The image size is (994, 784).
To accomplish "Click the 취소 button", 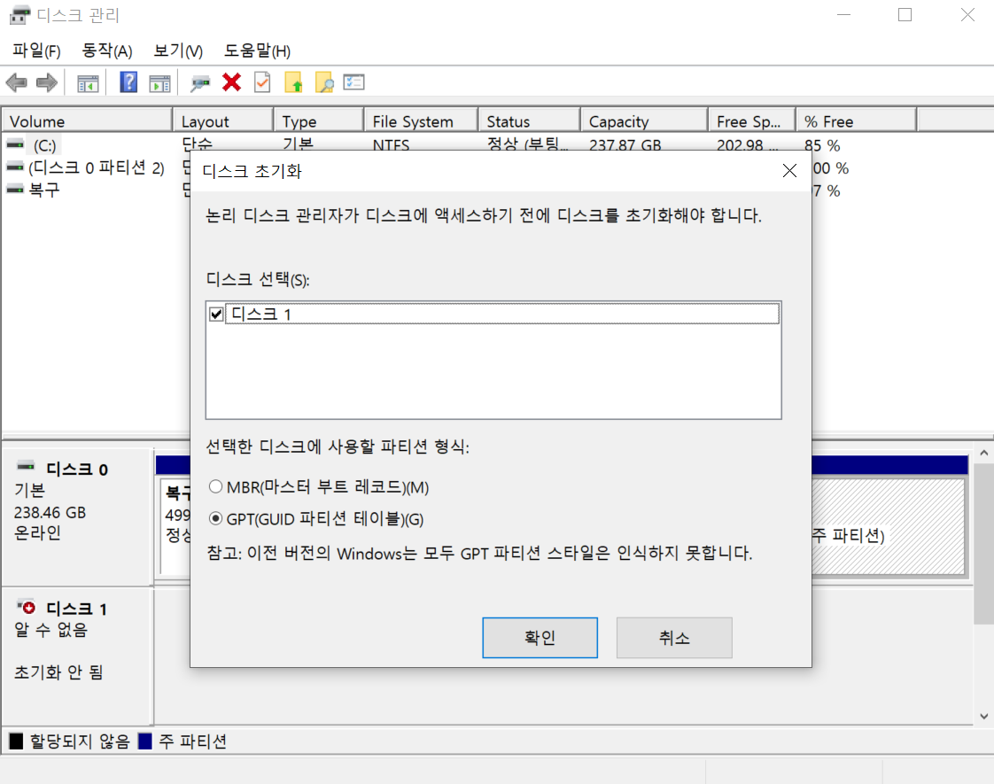I will point(674,638).
